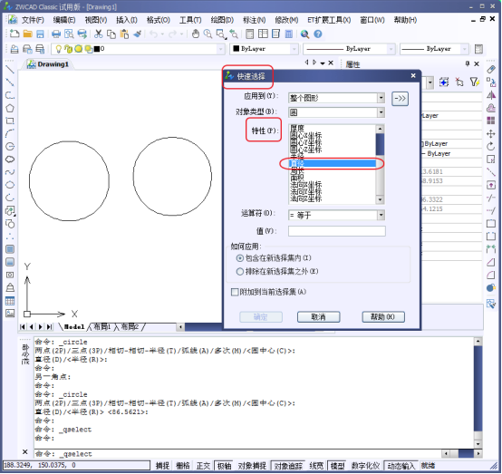The image size is (502, 474).
Task: Select the Polygon tool in left toolbar
Action: [x=10, y=108]
